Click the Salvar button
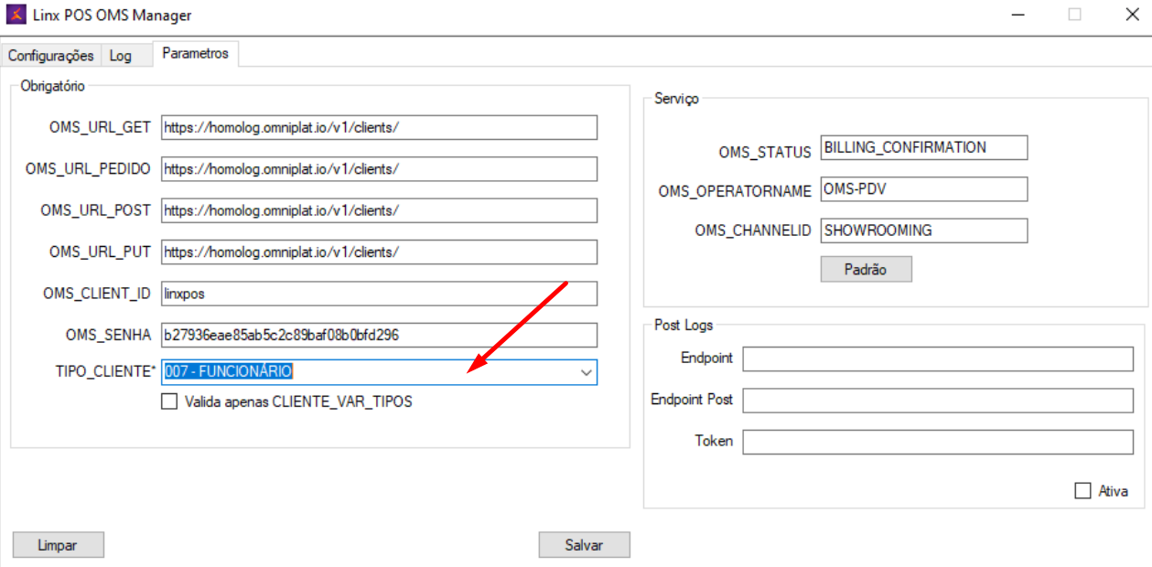The image size is (1152, 567). [584, 545]
